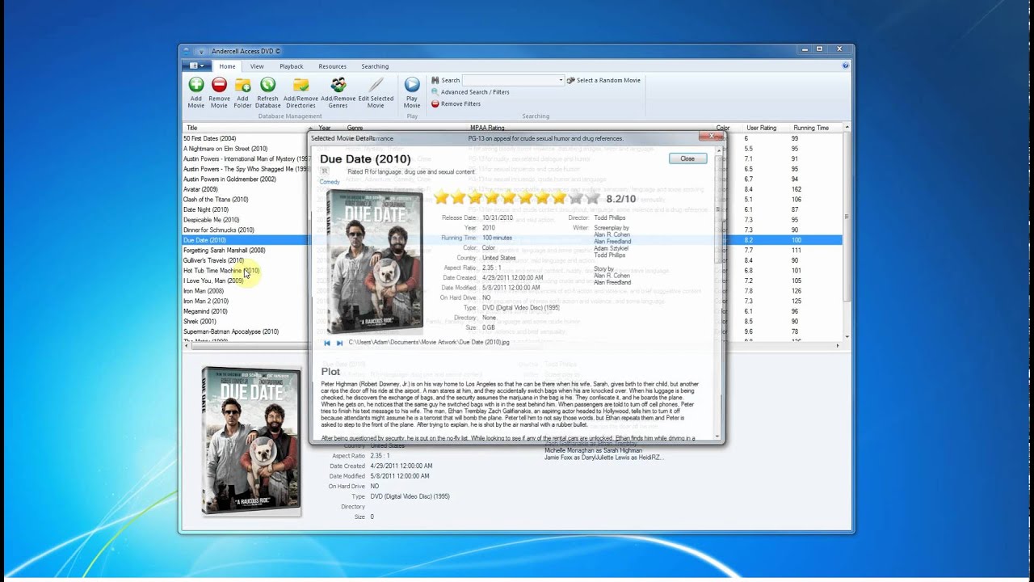Screen dimensions: 1034x582
Task: Expand the Search box dropdown
Action: pos(561,80)
